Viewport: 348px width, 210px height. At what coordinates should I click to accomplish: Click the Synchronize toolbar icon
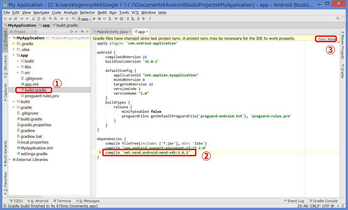(15, 19)
